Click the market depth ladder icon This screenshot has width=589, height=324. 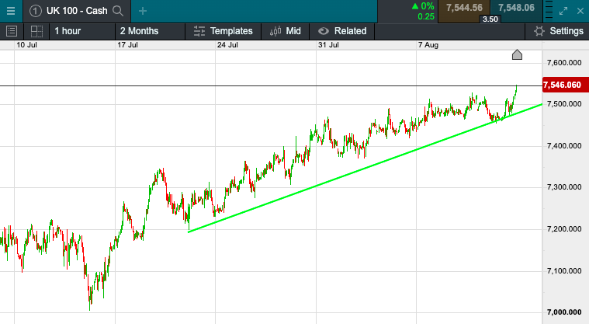tap(549, 11)
